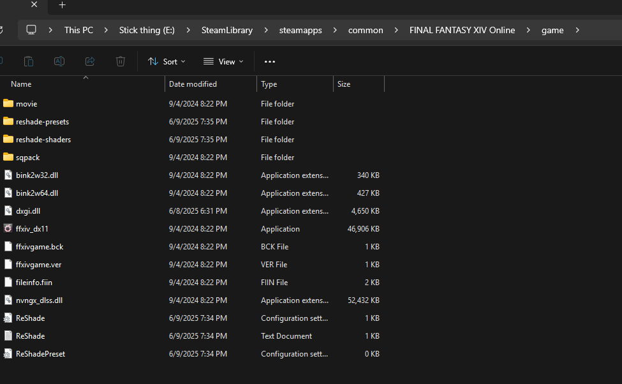This screenshot has width=622, height=384.
Task: Navigate to Stick thing (E:) breadcrumb
Action: point(147,30)
